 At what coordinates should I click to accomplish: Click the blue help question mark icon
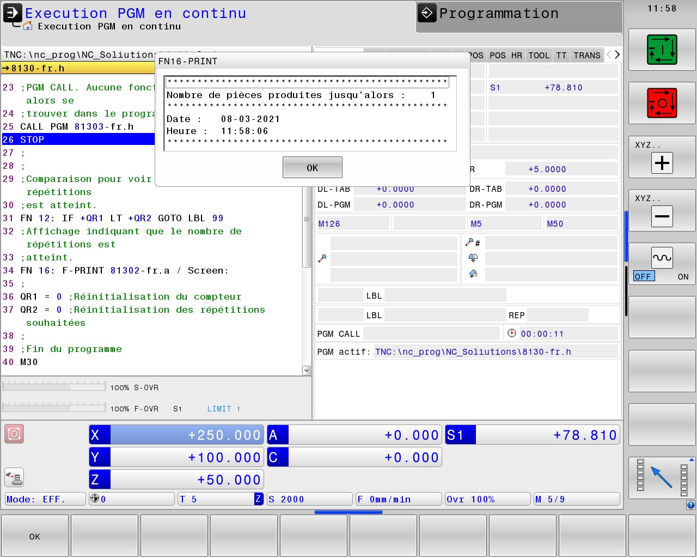pos(690,505)
